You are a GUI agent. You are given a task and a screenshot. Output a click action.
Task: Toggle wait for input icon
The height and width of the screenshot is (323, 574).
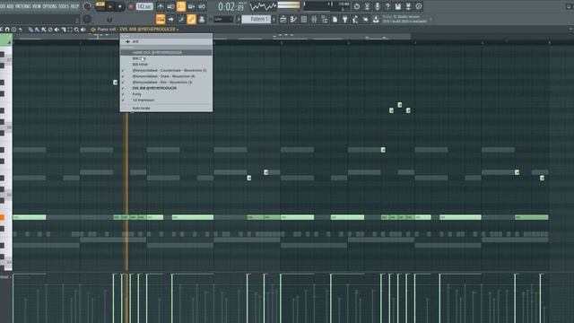pyautogui.click(x=170, y=6)
